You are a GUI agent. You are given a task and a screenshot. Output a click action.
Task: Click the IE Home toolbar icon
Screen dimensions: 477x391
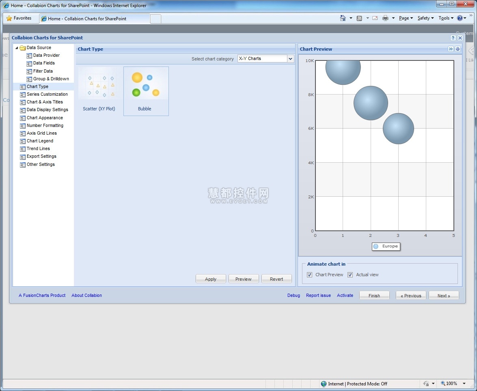[x=343, y=18]
